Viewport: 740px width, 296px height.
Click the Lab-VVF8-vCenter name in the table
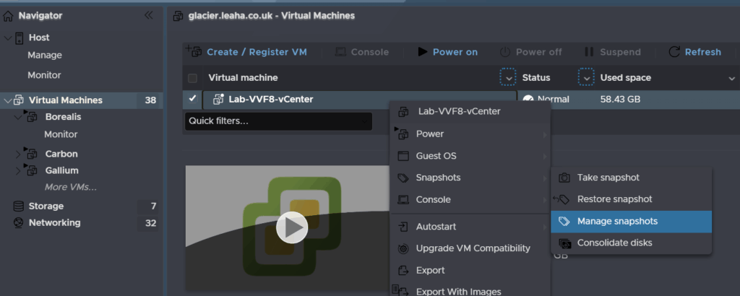[x=271, y=100]
